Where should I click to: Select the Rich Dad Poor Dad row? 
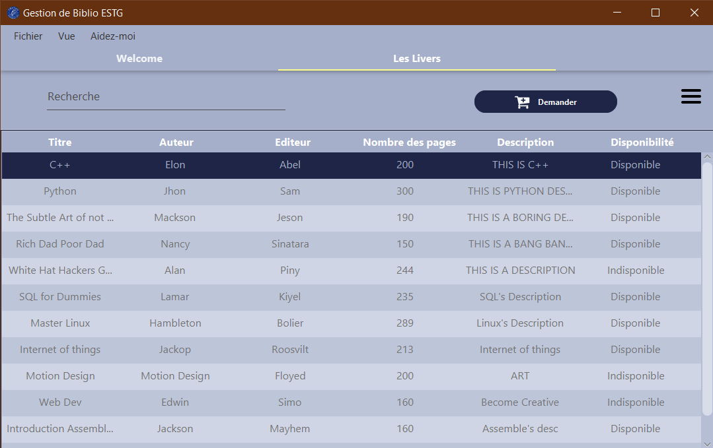pos(351,244)
